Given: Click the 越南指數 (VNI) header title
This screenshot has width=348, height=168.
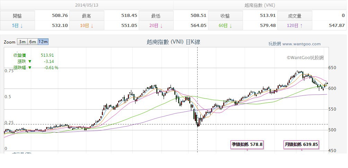Looking at the screenshot, I should pos(260,5).
